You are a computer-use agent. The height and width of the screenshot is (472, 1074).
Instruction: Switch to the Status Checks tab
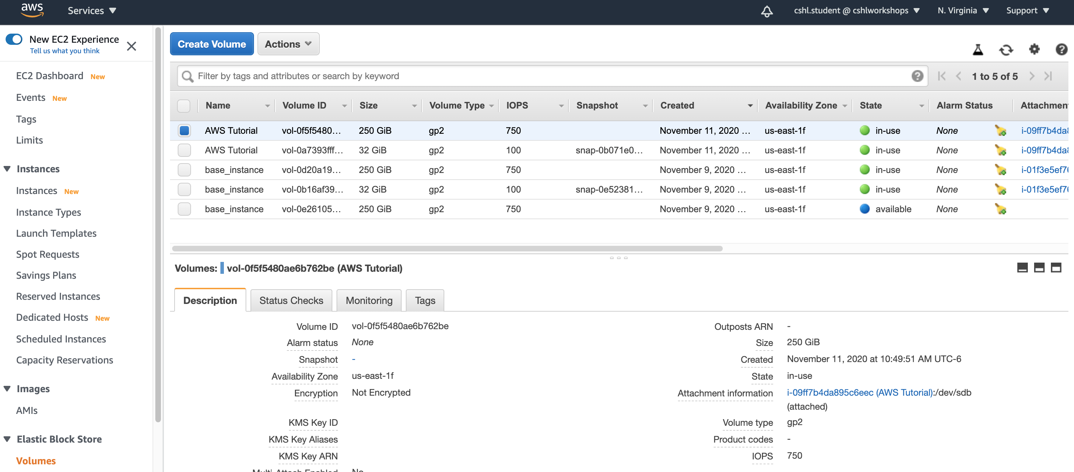pos(291,300)
